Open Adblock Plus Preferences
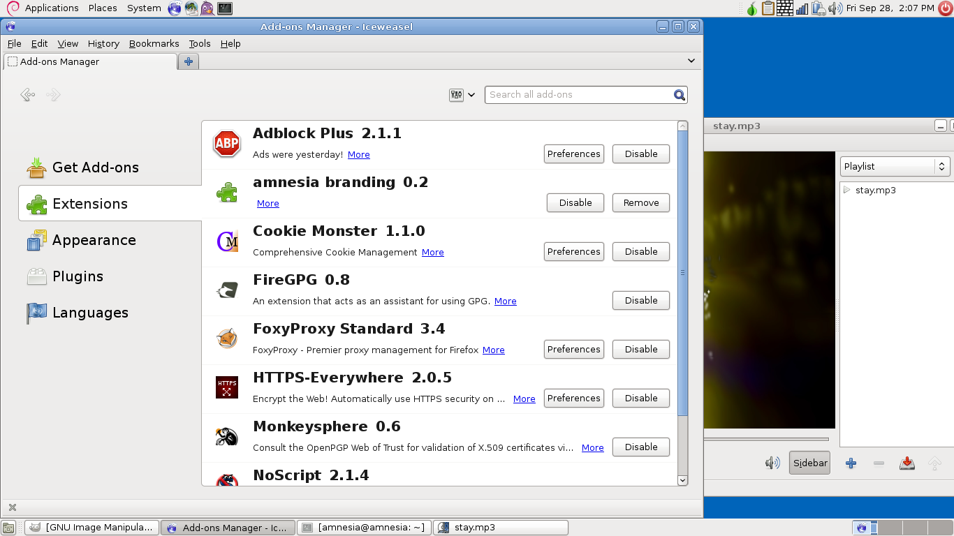 [x=574, y=154]
